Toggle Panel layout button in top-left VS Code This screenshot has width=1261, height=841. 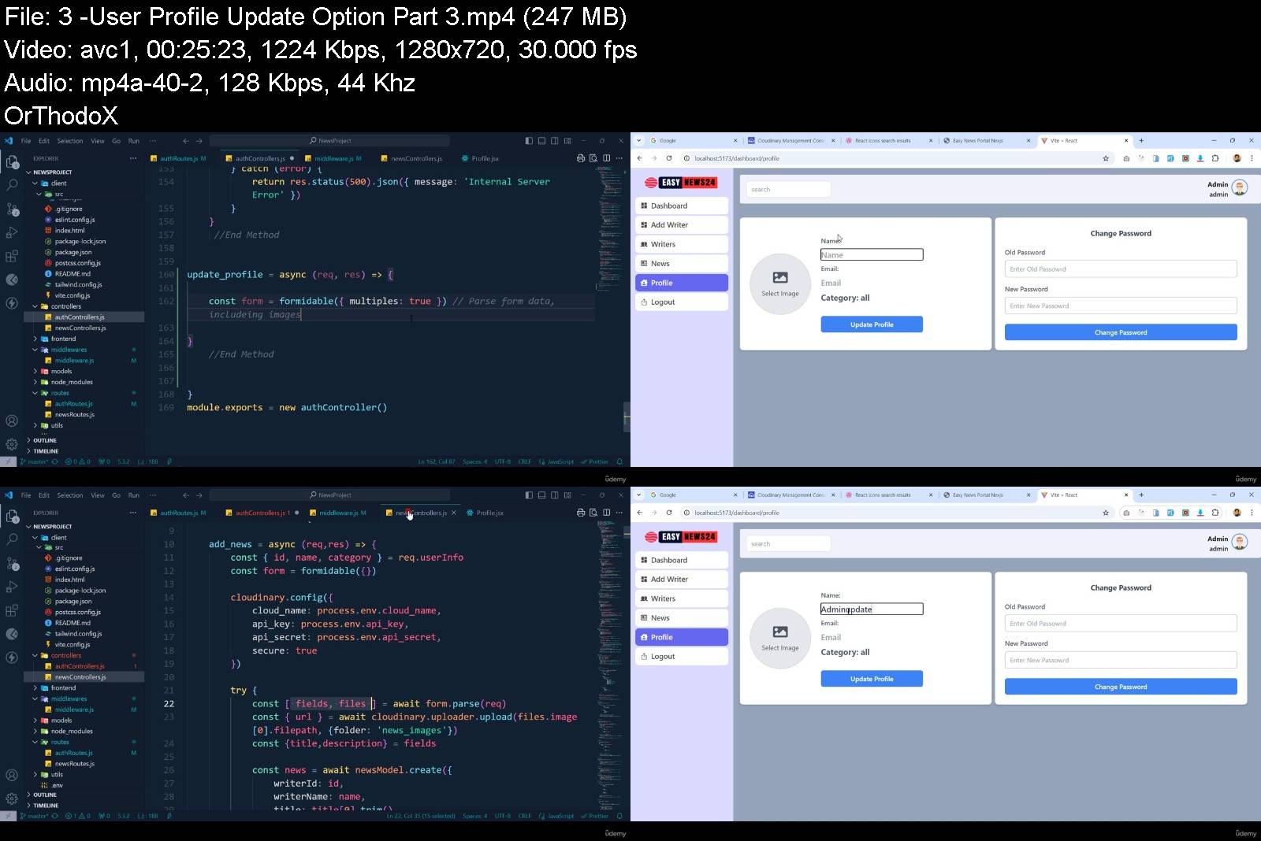(x=541, y=141)
